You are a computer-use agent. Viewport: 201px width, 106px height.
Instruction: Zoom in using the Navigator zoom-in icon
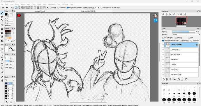[163, 14]
